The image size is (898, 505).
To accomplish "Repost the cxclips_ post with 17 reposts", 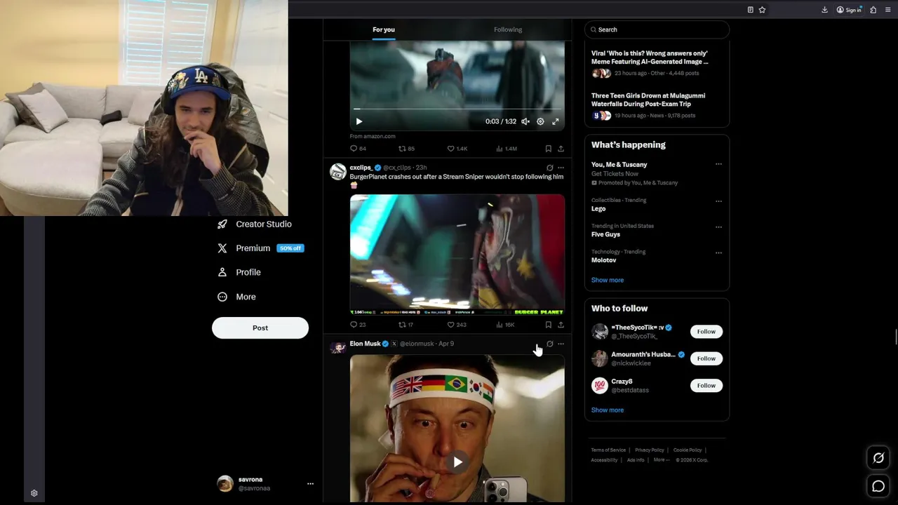I will click(406, 325).
